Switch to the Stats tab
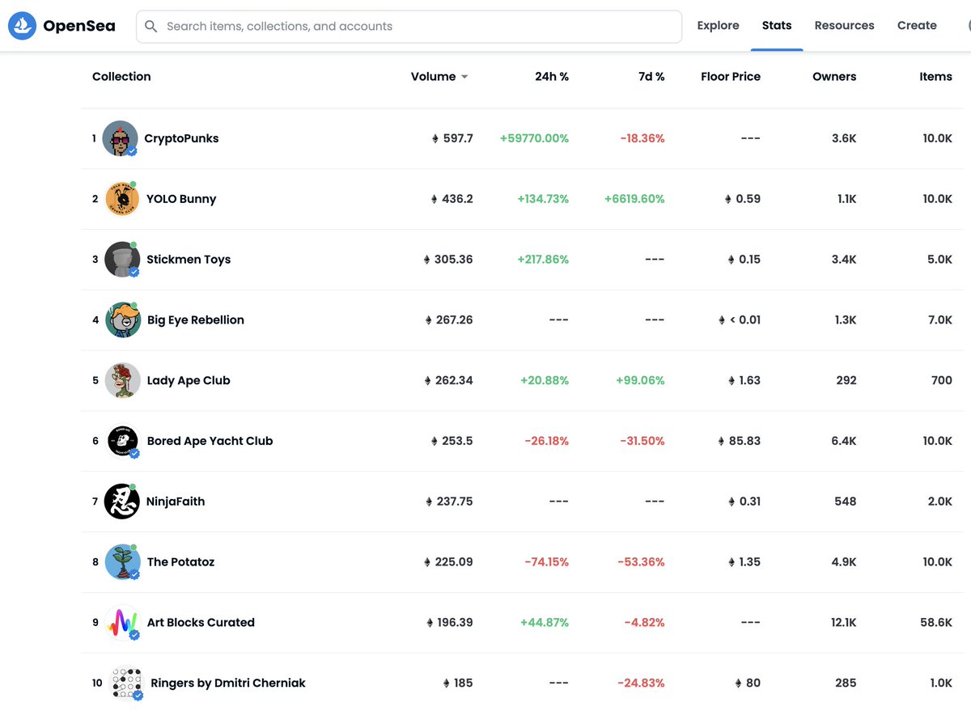Screen dimensions: 971x711 pos(777,25)
